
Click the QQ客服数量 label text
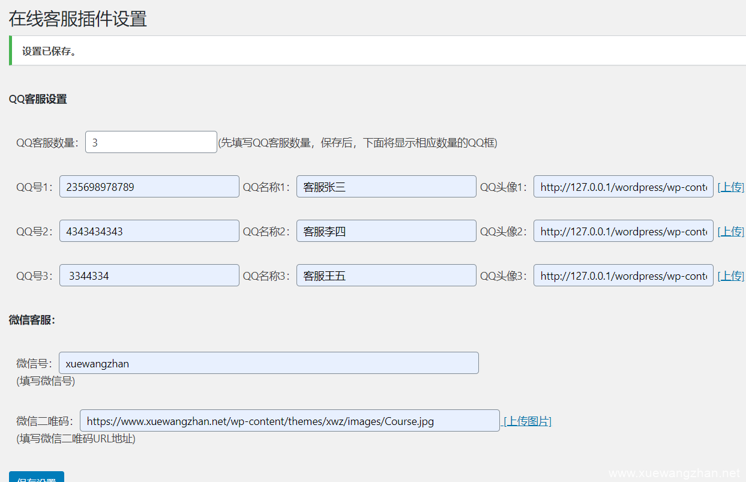tap(47, 143)
